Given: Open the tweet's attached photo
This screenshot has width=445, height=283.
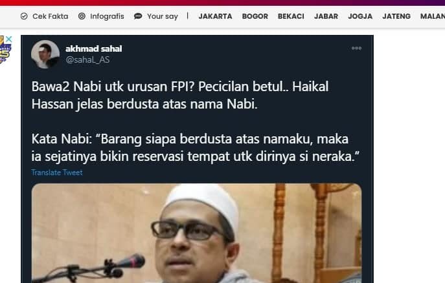Looking at the screenshot, I should (x=196, y=233).
